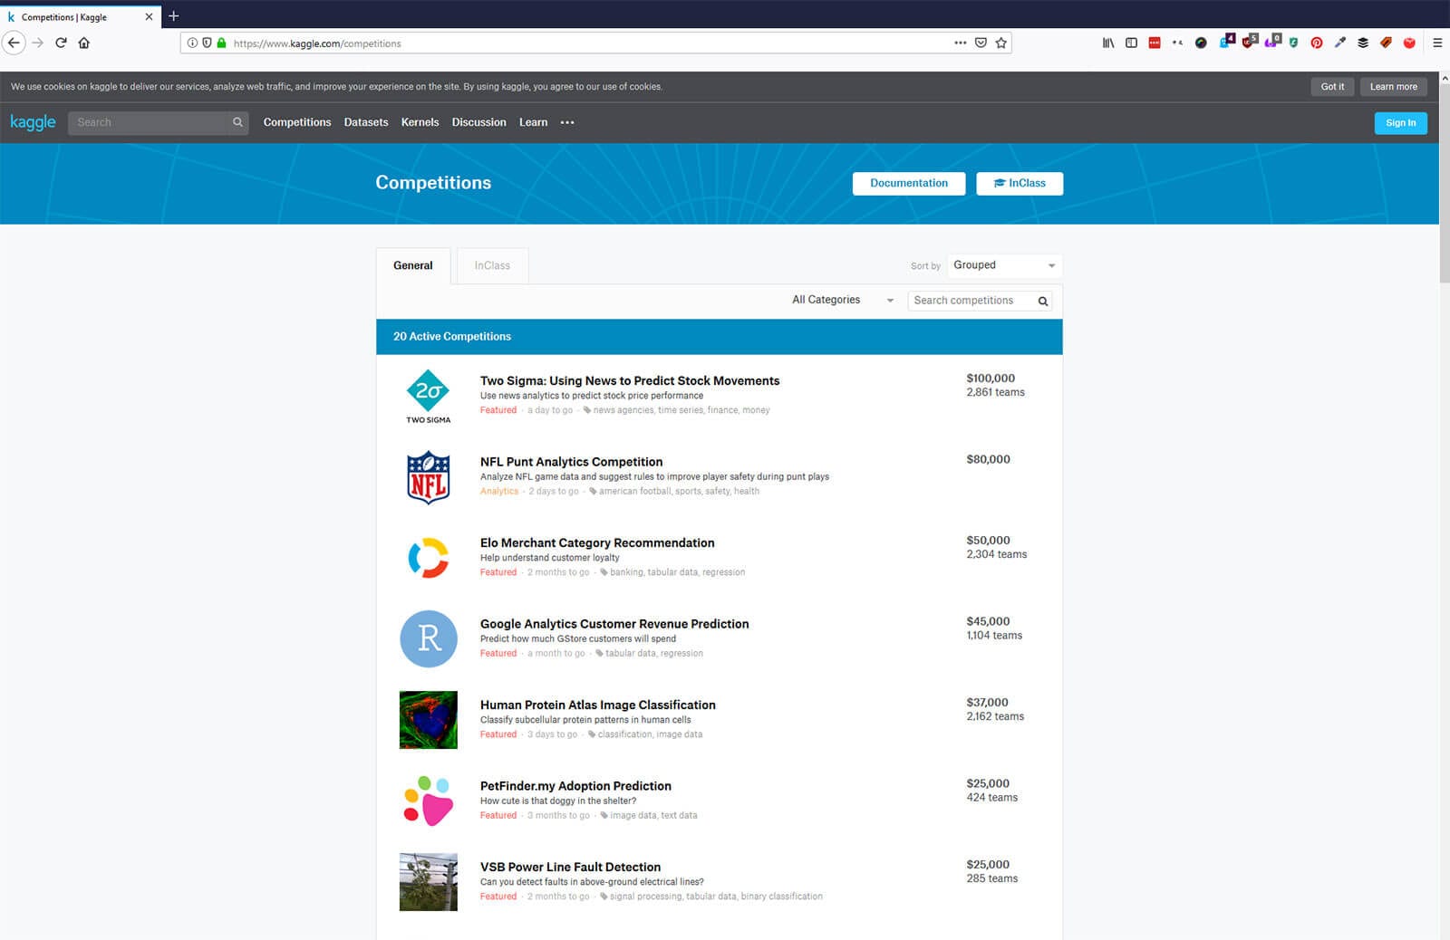Open the Datasets menu item
This screenshot has height=940, width=1450.
(366, 122)
